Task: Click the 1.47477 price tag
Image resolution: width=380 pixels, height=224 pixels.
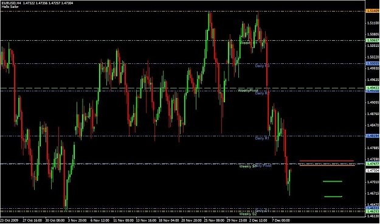Action: click(373, 164)
